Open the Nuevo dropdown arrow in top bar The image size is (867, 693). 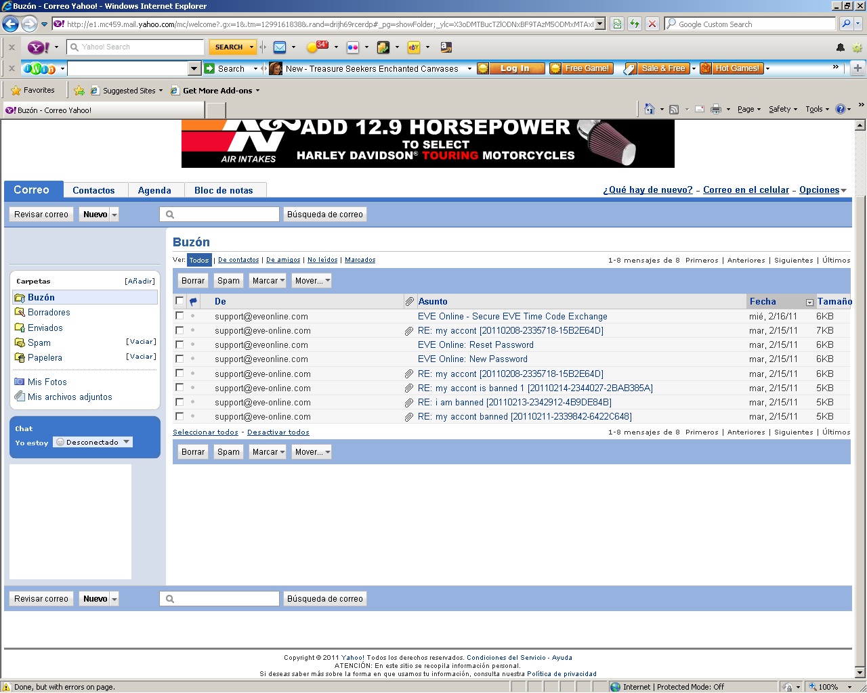point(114,215)
